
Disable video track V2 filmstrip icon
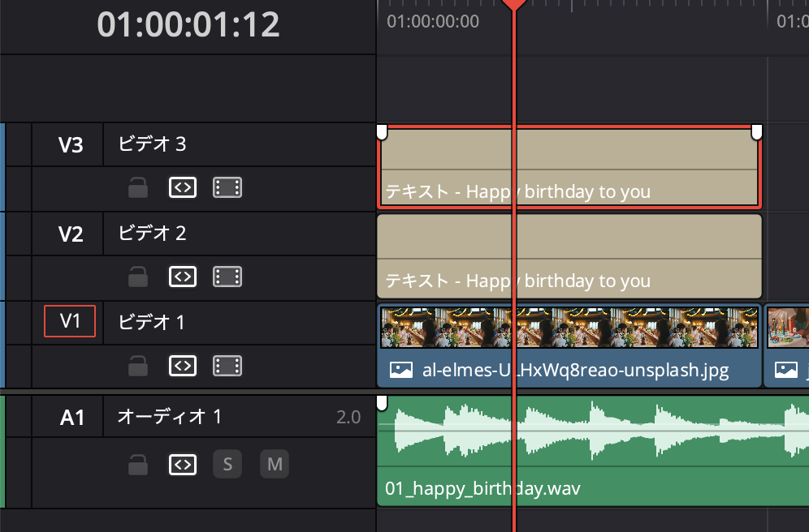pyautogui.click(x=227, y=277)
